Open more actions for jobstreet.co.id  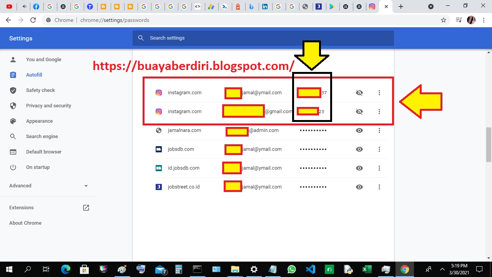point(379,187)
